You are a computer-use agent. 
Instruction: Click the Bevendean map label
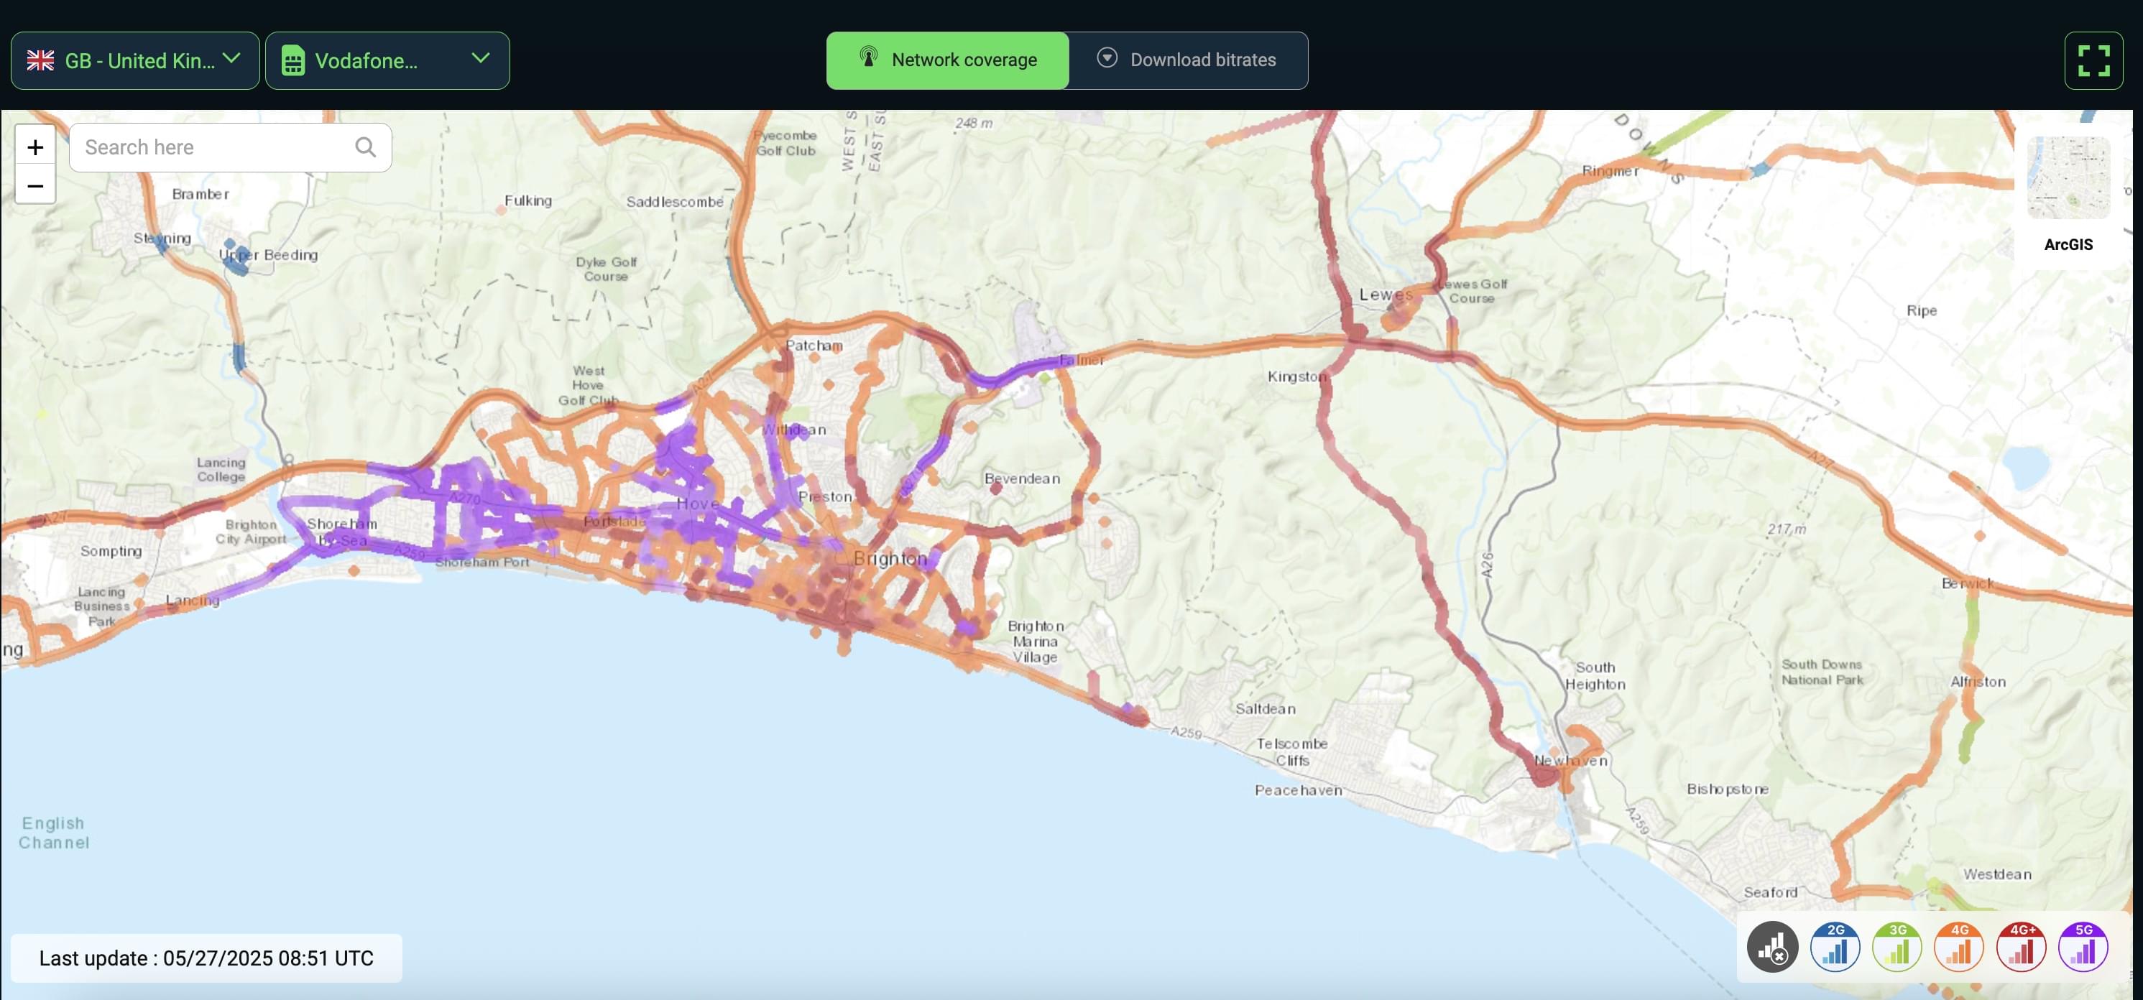coord(1022,478)
